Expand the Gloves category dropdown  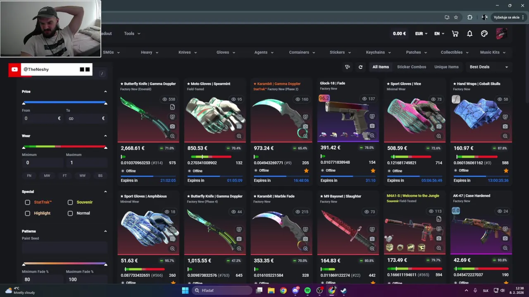pyautogui.click(x=226, y=52)
